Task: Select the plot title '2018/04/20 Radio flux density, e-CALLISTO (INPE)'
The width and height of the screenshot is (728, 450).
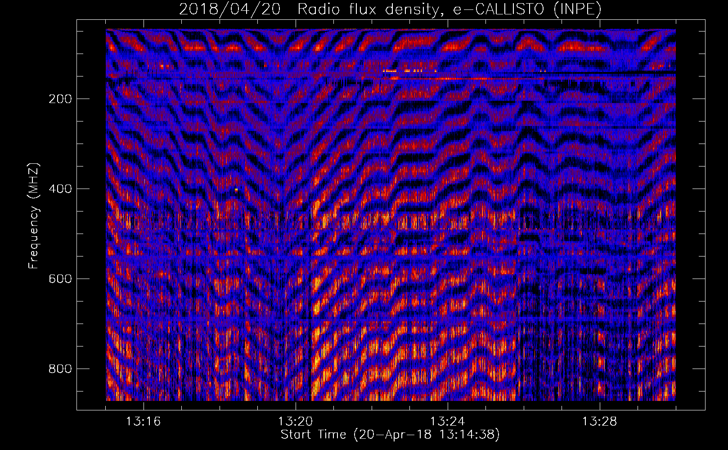Action: (x=390, y=9)
